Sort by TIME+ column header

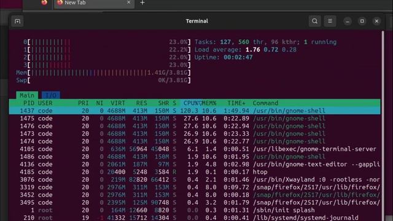tap(236, 103)
